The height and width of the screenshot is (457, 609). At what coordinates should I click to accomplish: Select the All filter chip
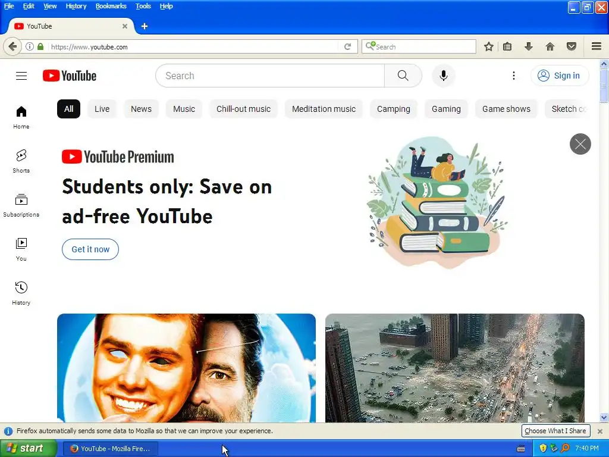pyautogui.click(x=69, y=109)
